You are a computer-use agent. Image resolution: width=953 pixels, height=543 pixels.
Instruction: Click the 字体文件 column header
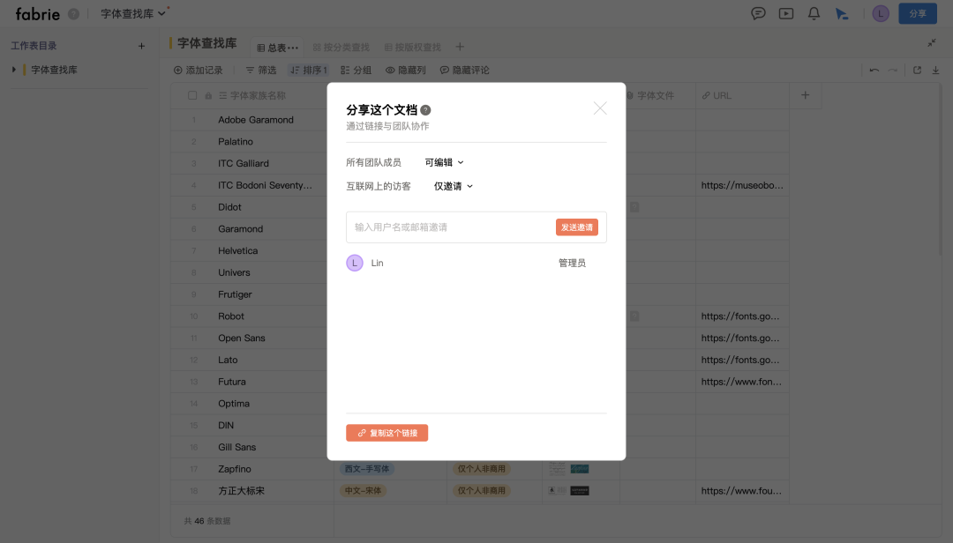click(655, 95)
